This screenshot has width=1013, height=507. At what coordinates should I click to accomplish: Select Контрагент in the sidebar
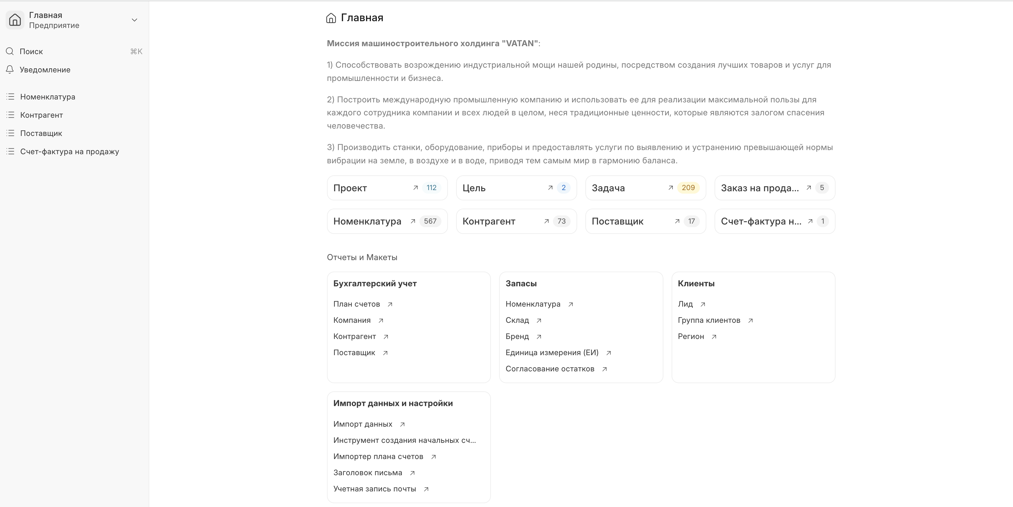(41, 115)
